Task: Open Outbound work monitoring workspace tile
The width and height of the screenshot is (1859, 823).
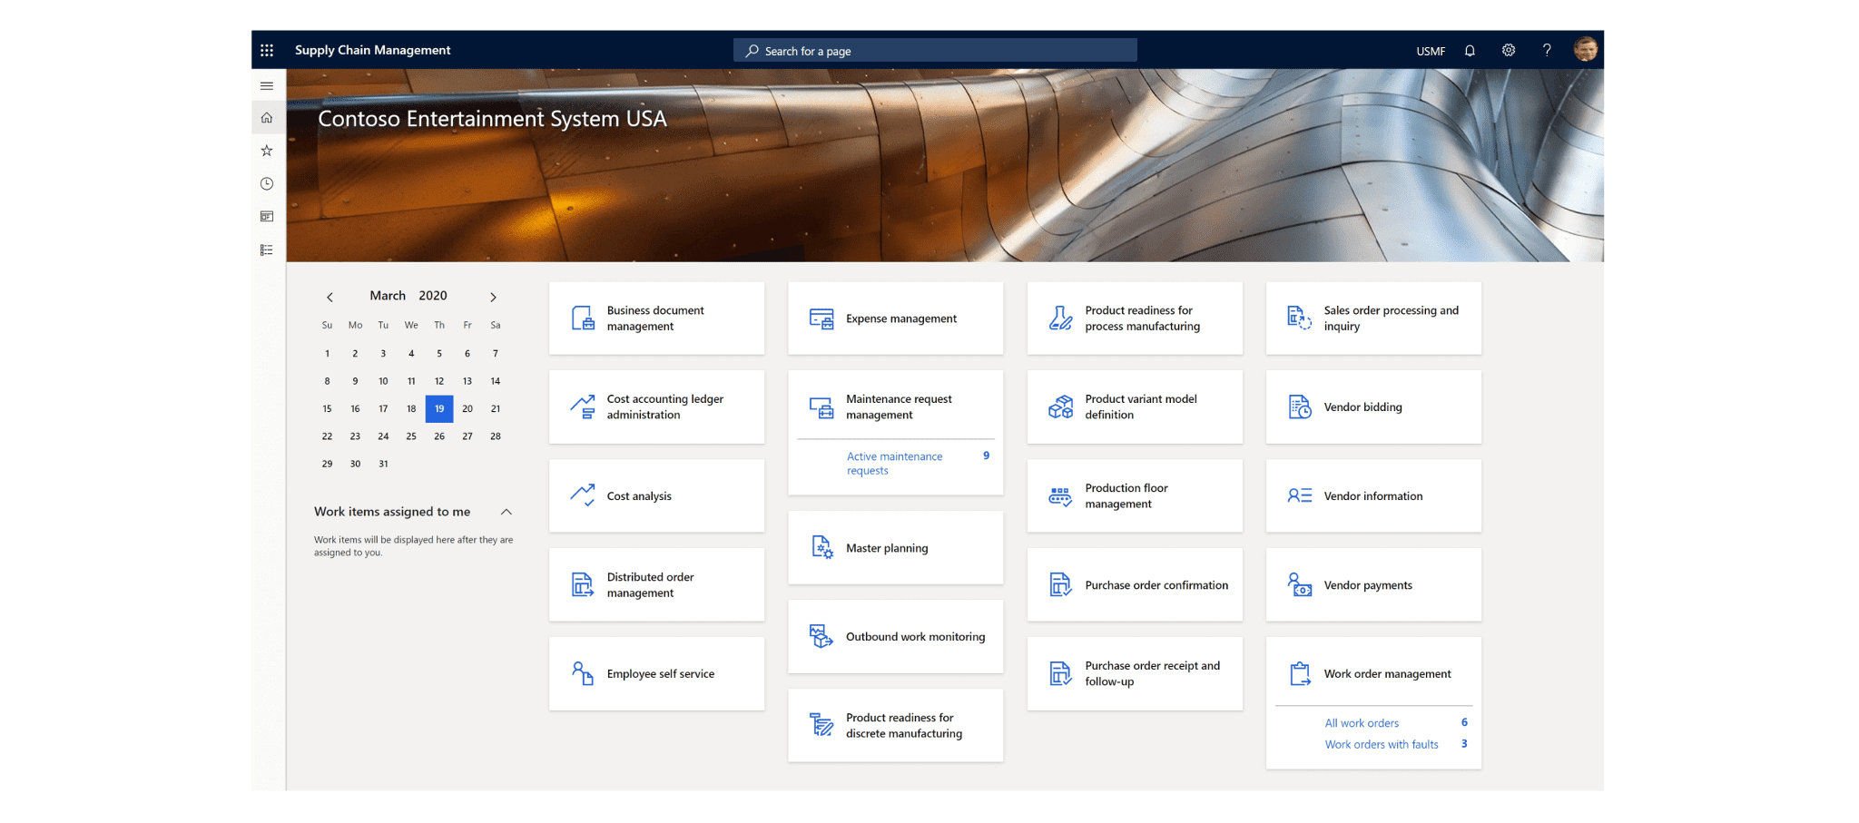Action: [x=896, y=636]
